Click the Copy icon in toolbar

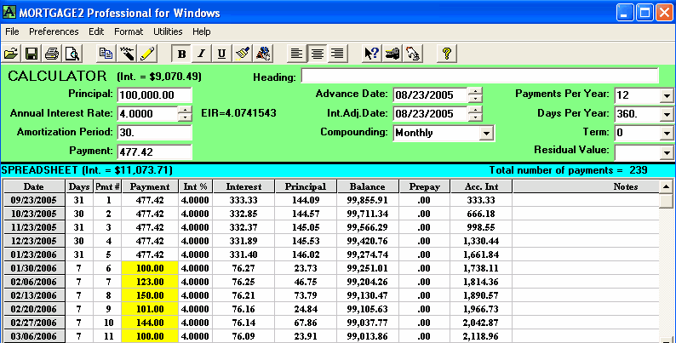click(x=106, y=53)
